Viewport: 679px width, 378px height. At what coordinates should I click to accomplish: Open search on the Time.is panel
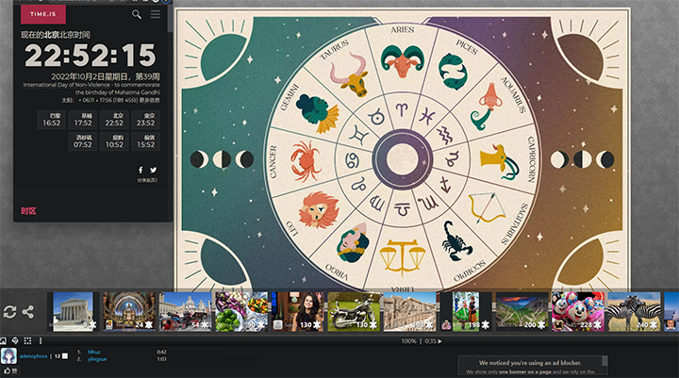137,14
